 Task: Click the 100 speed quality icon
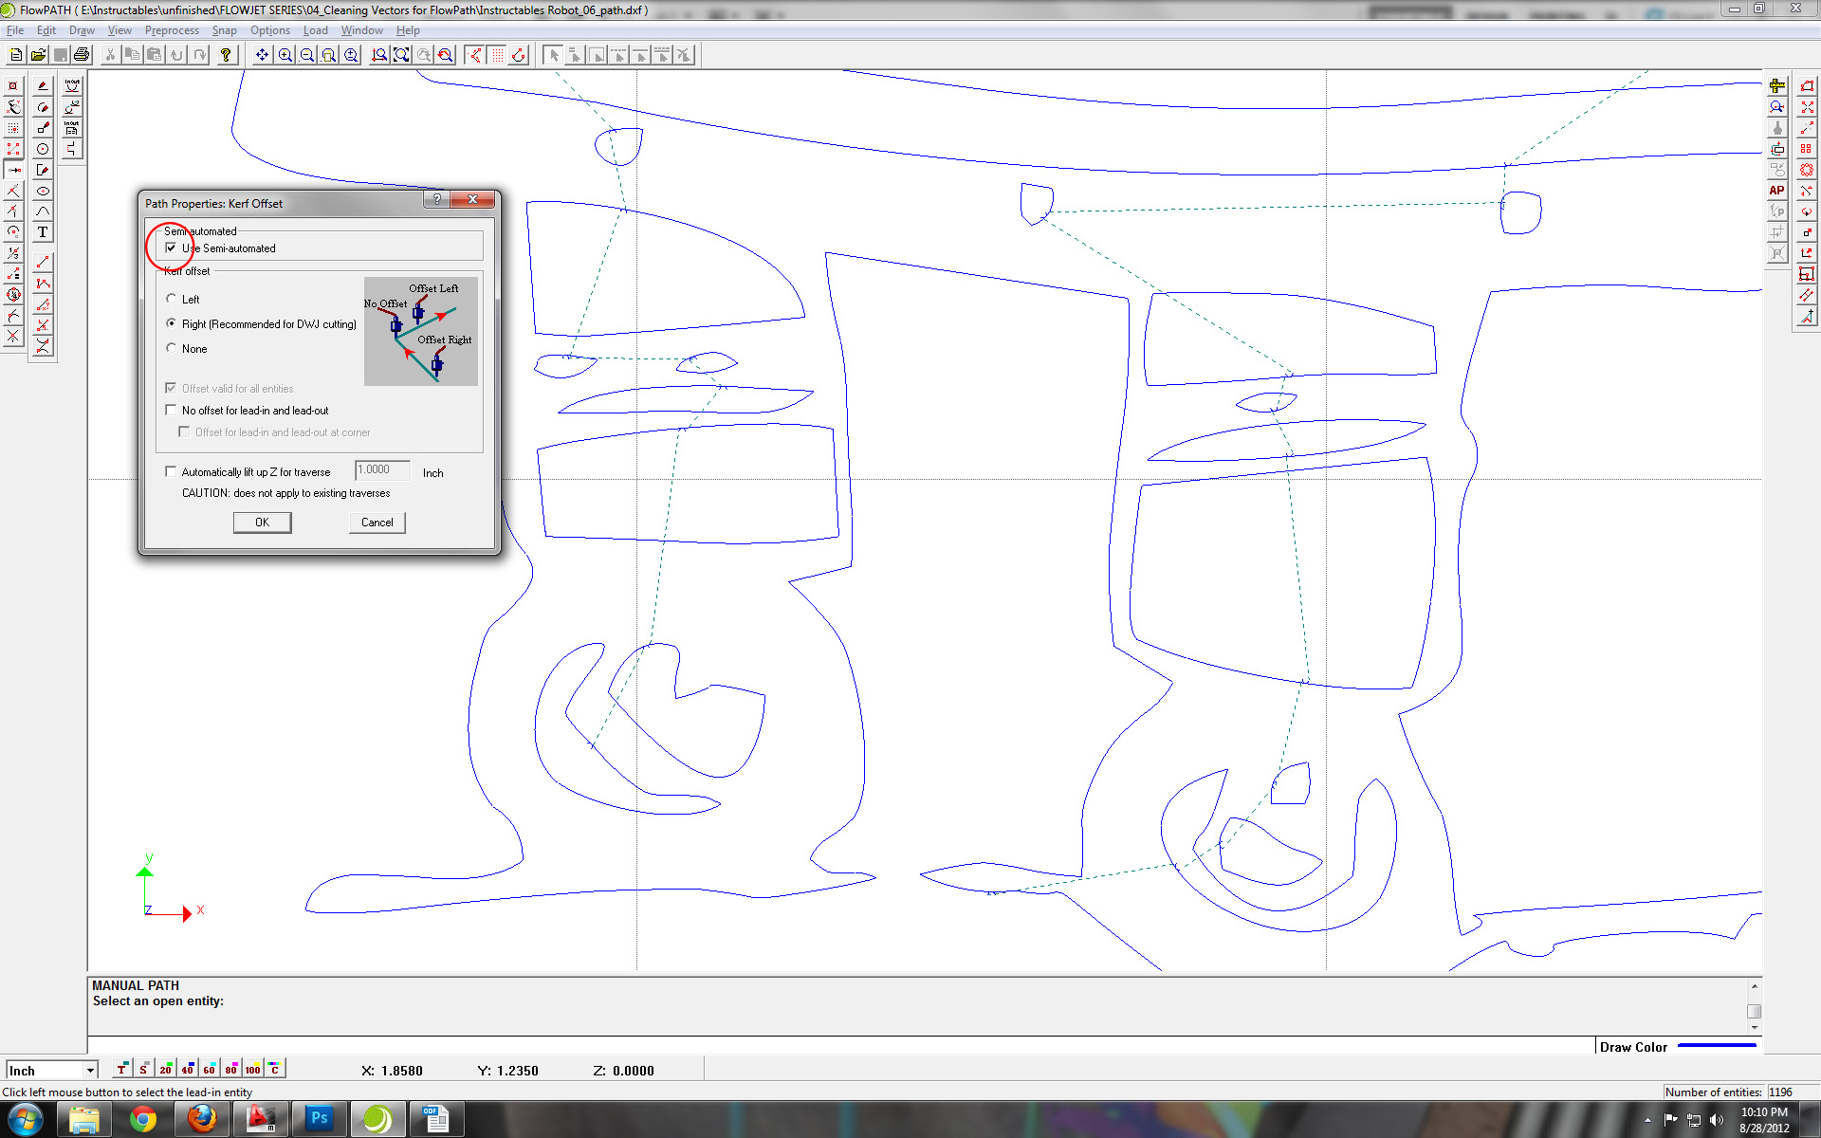click(252, 1069)
